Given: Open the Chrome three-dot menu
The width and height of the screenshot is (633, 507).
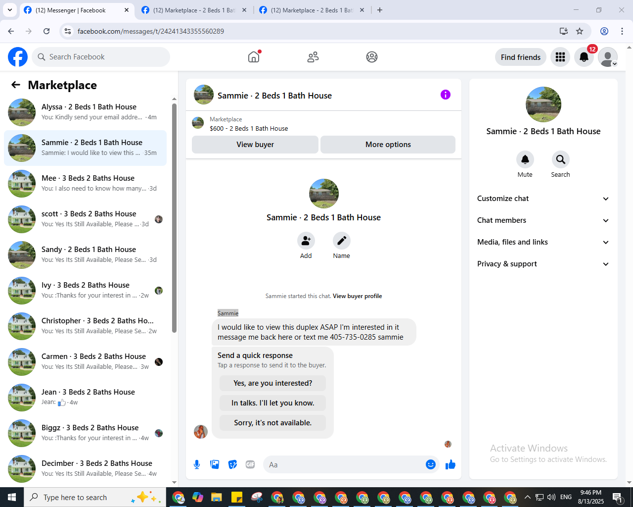Looking at the screenshot, I should coord(622,31).
